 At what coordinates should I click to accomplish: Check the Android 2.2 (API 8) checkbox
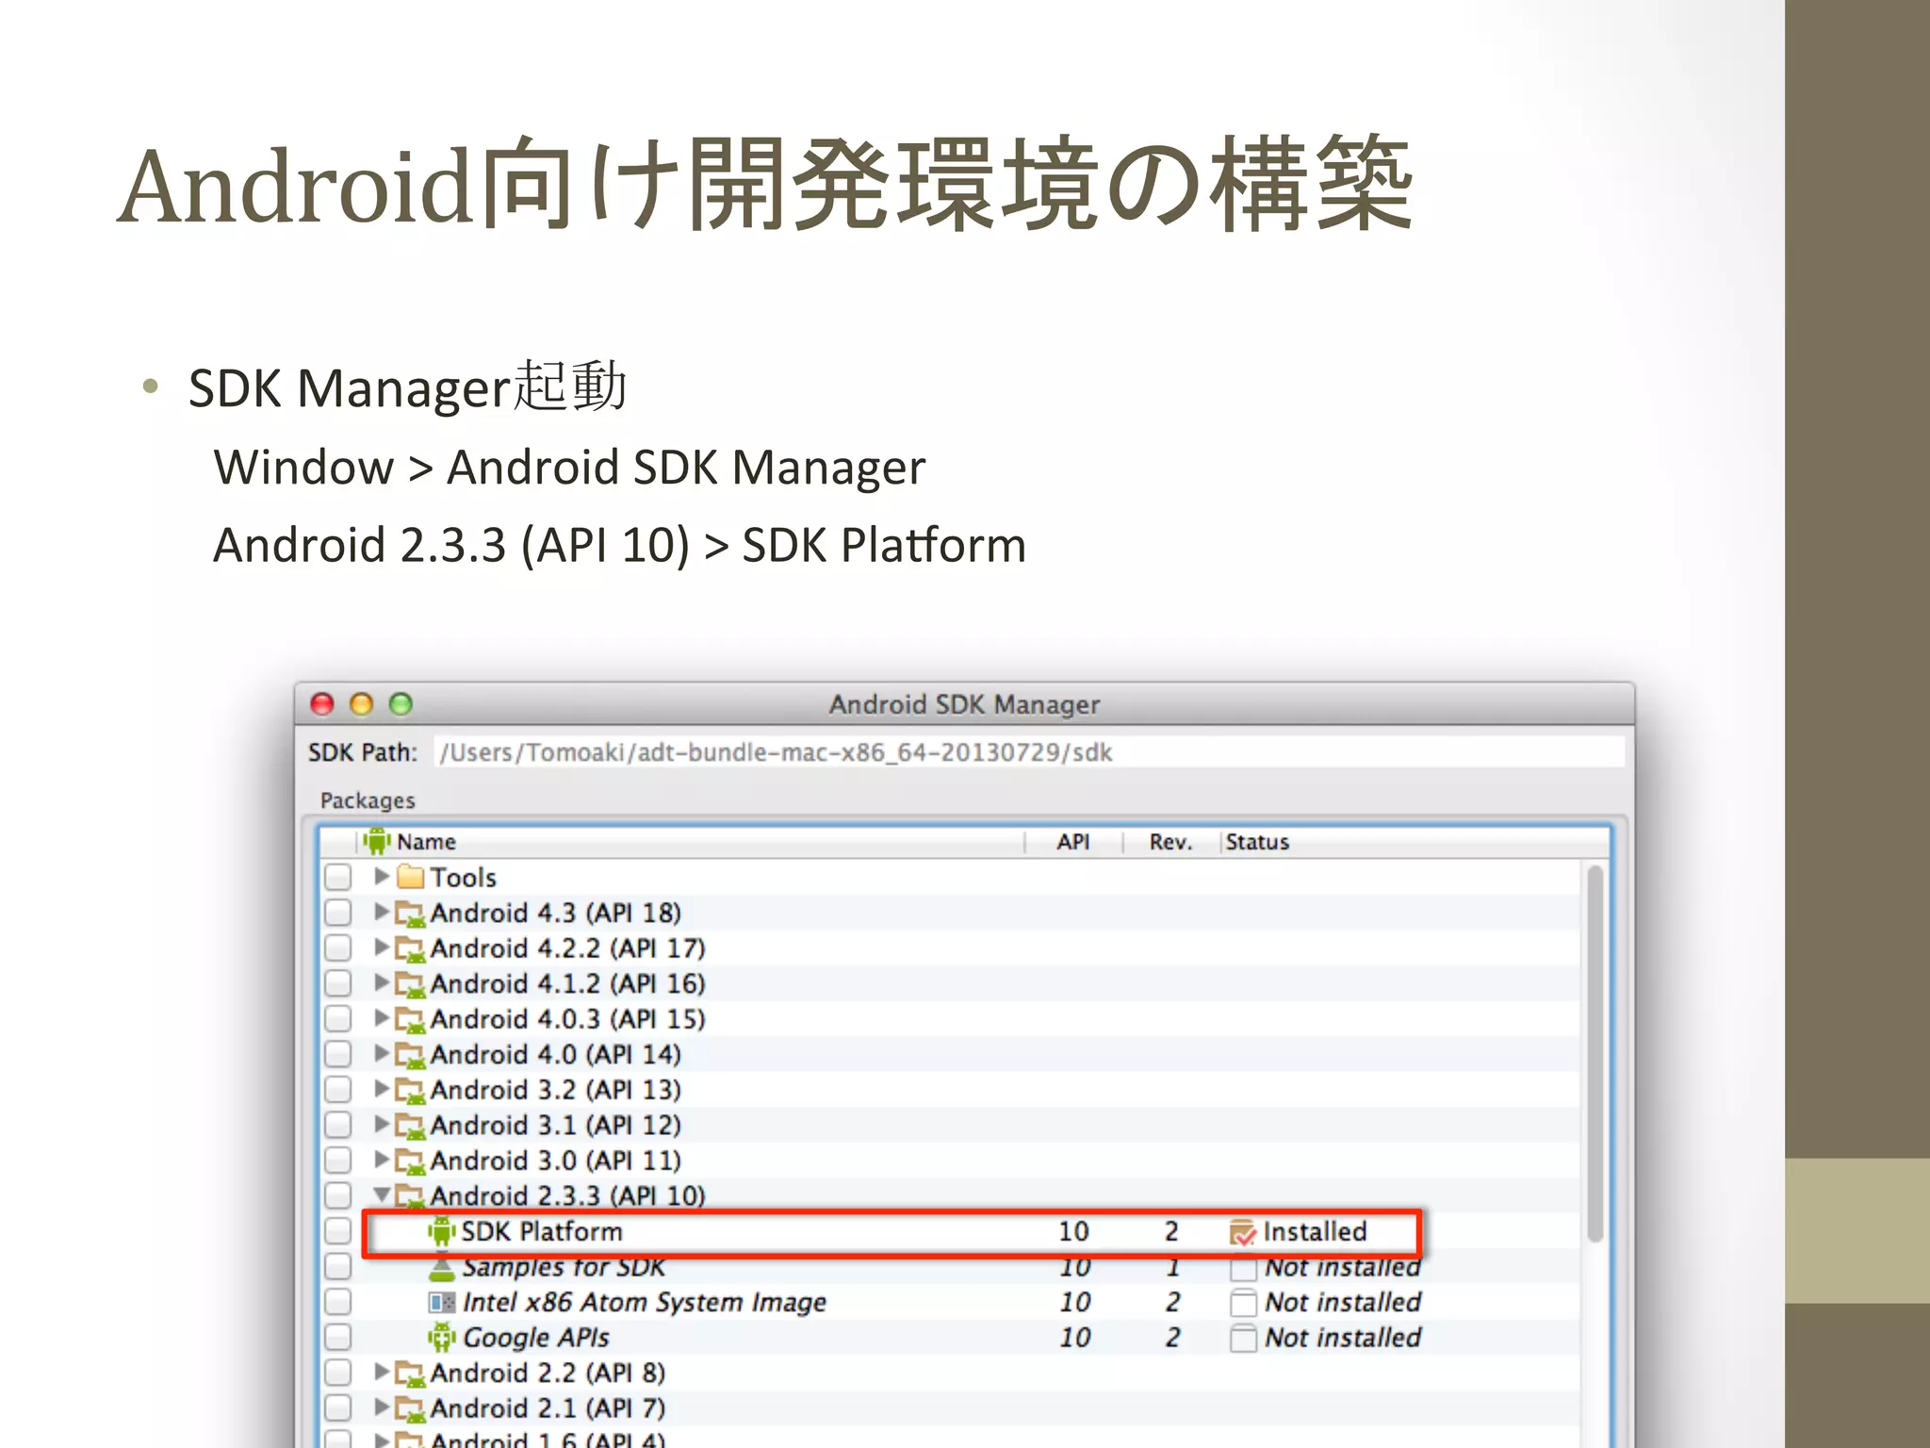pos(337,1374)
